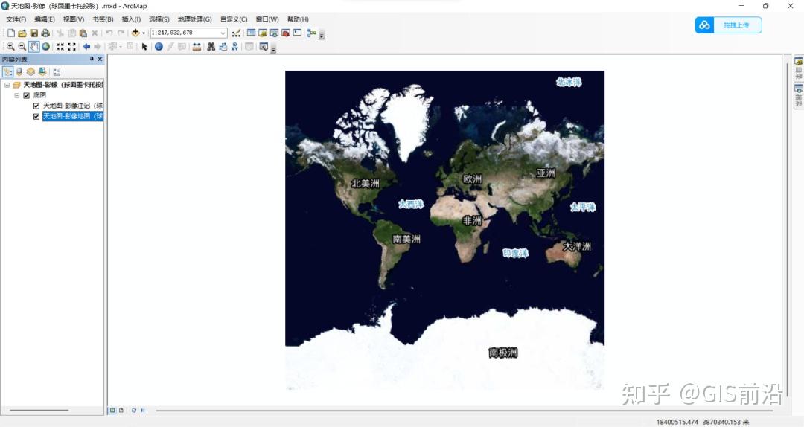Switch to Data View button
Screen dimensions: 804x427
click(112, 410)
